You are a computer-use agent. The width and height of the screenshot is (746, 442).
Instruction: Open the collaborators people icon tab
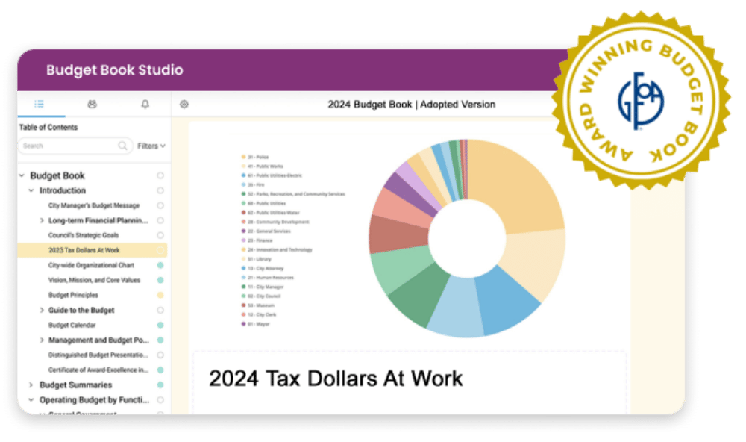[x=92, y=104]
